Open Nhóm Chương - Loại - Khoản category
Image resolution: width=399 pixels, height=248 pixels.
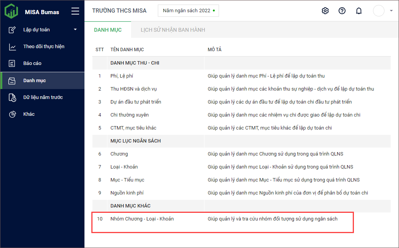click(142, 219)
